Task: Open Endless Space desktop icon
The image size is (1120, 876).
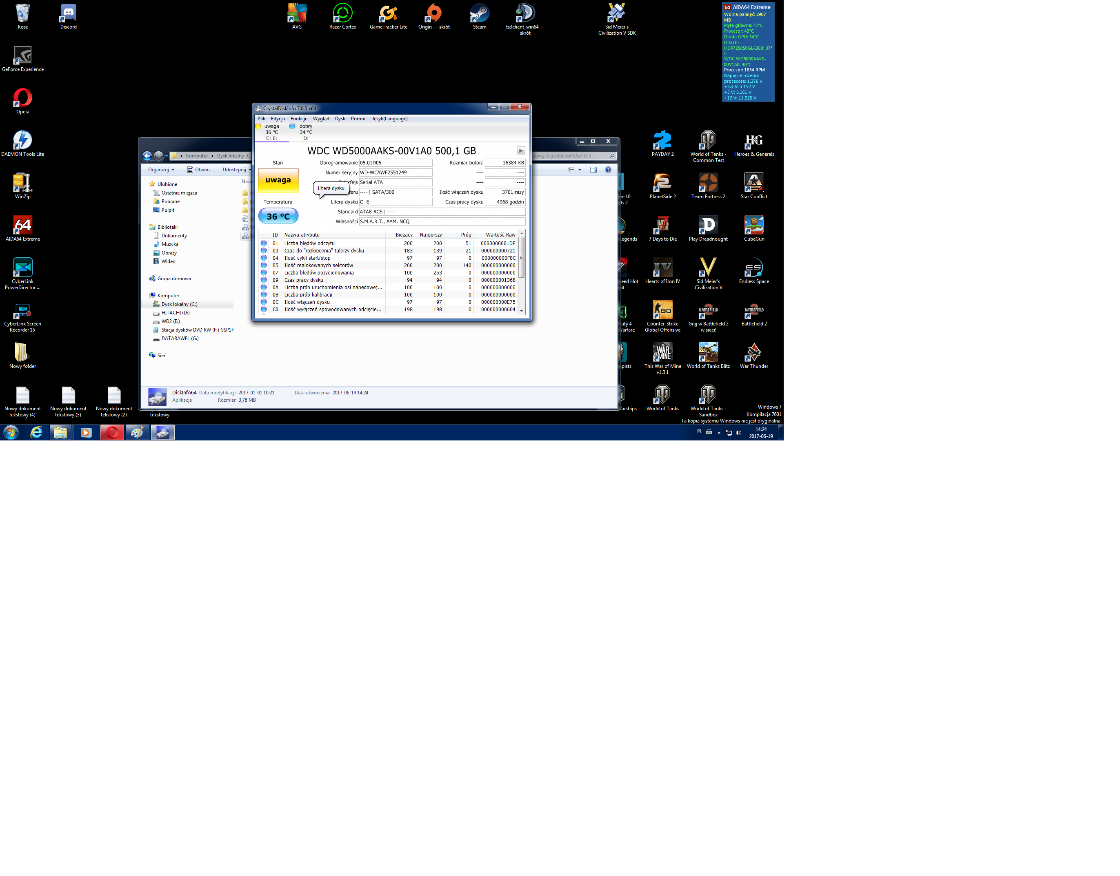Action: [x=754, y=271]
